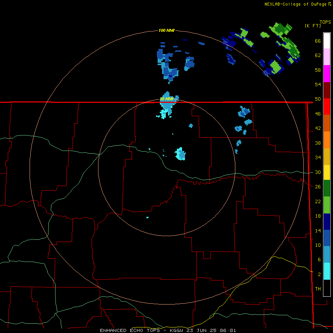Click the 62 value in legend scale
Screen dimensions: 333x333
point(318,55)
